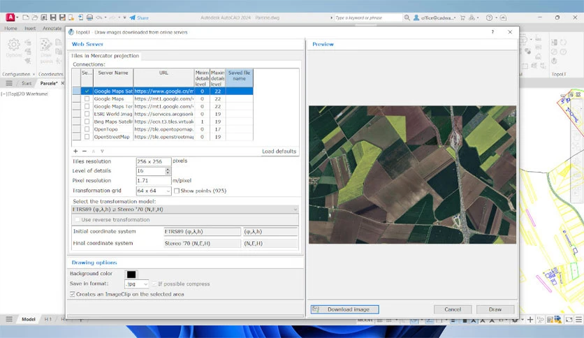Viewport: 584px width, 338px height.
Task: Click the Draw points ribbon icon
Action: click(x=46, y=45)
